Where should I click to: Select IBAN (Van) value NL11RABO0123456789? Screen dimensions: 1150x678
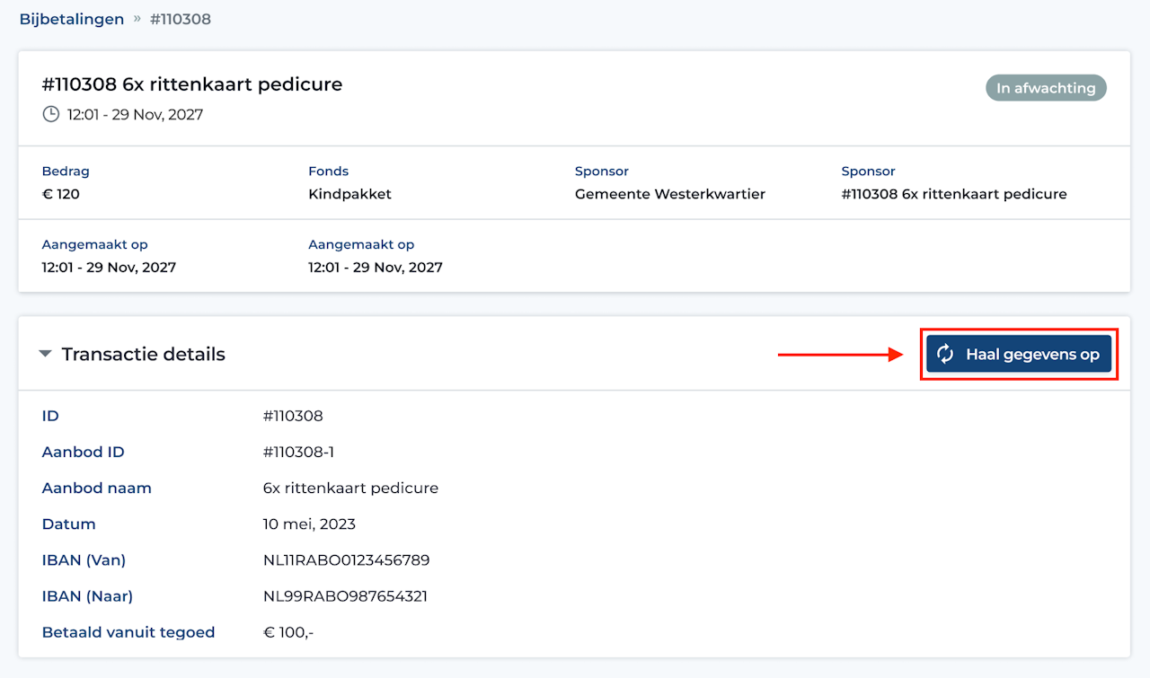click(346, 560)
